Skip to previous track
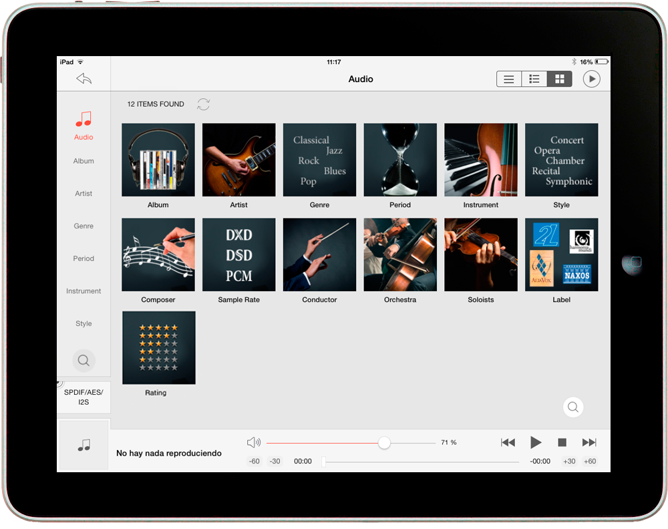Screen dimensions: 668x529 point(508,443)
